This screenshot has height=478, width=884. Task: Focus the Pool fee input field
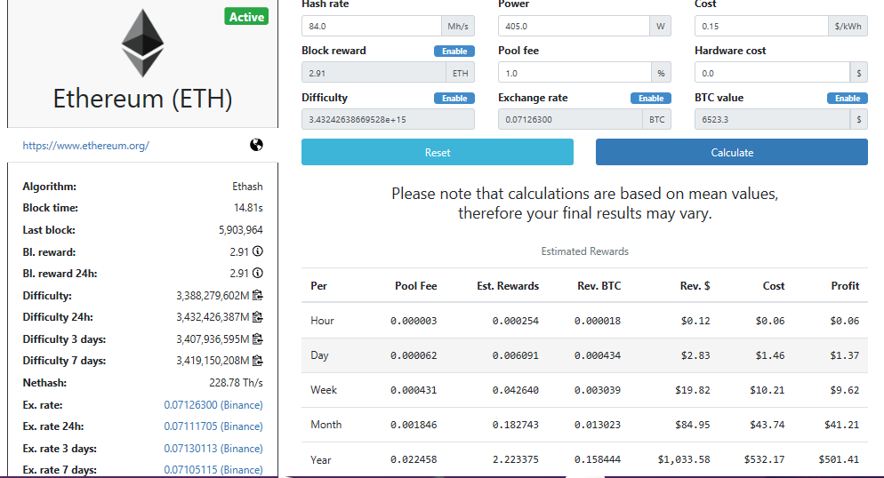click(575, 73)
